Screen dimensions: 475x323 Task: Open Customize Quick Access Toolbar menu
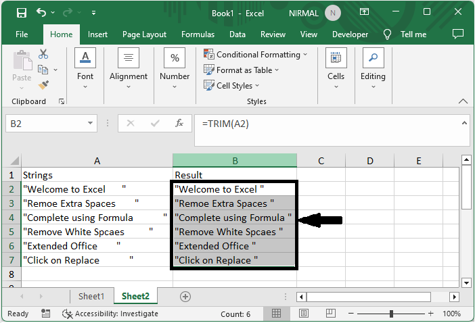point(93,13)
